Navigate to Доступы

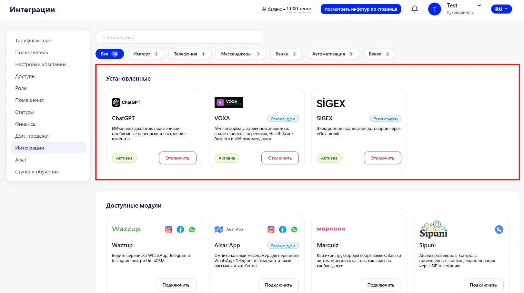point(48,76)
